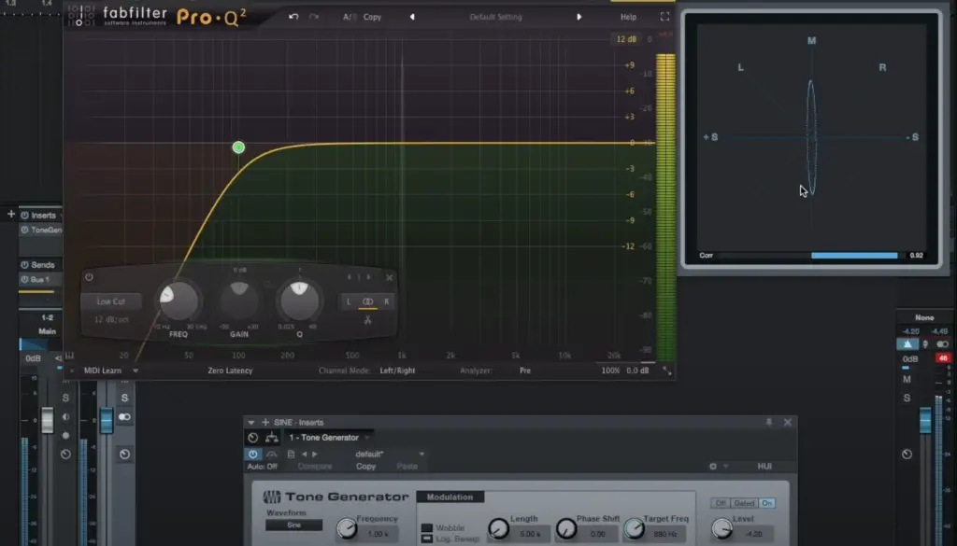Load the previous Tone Generator preset
Viewport: 957px width, 546px height.
tap(304, 454)
